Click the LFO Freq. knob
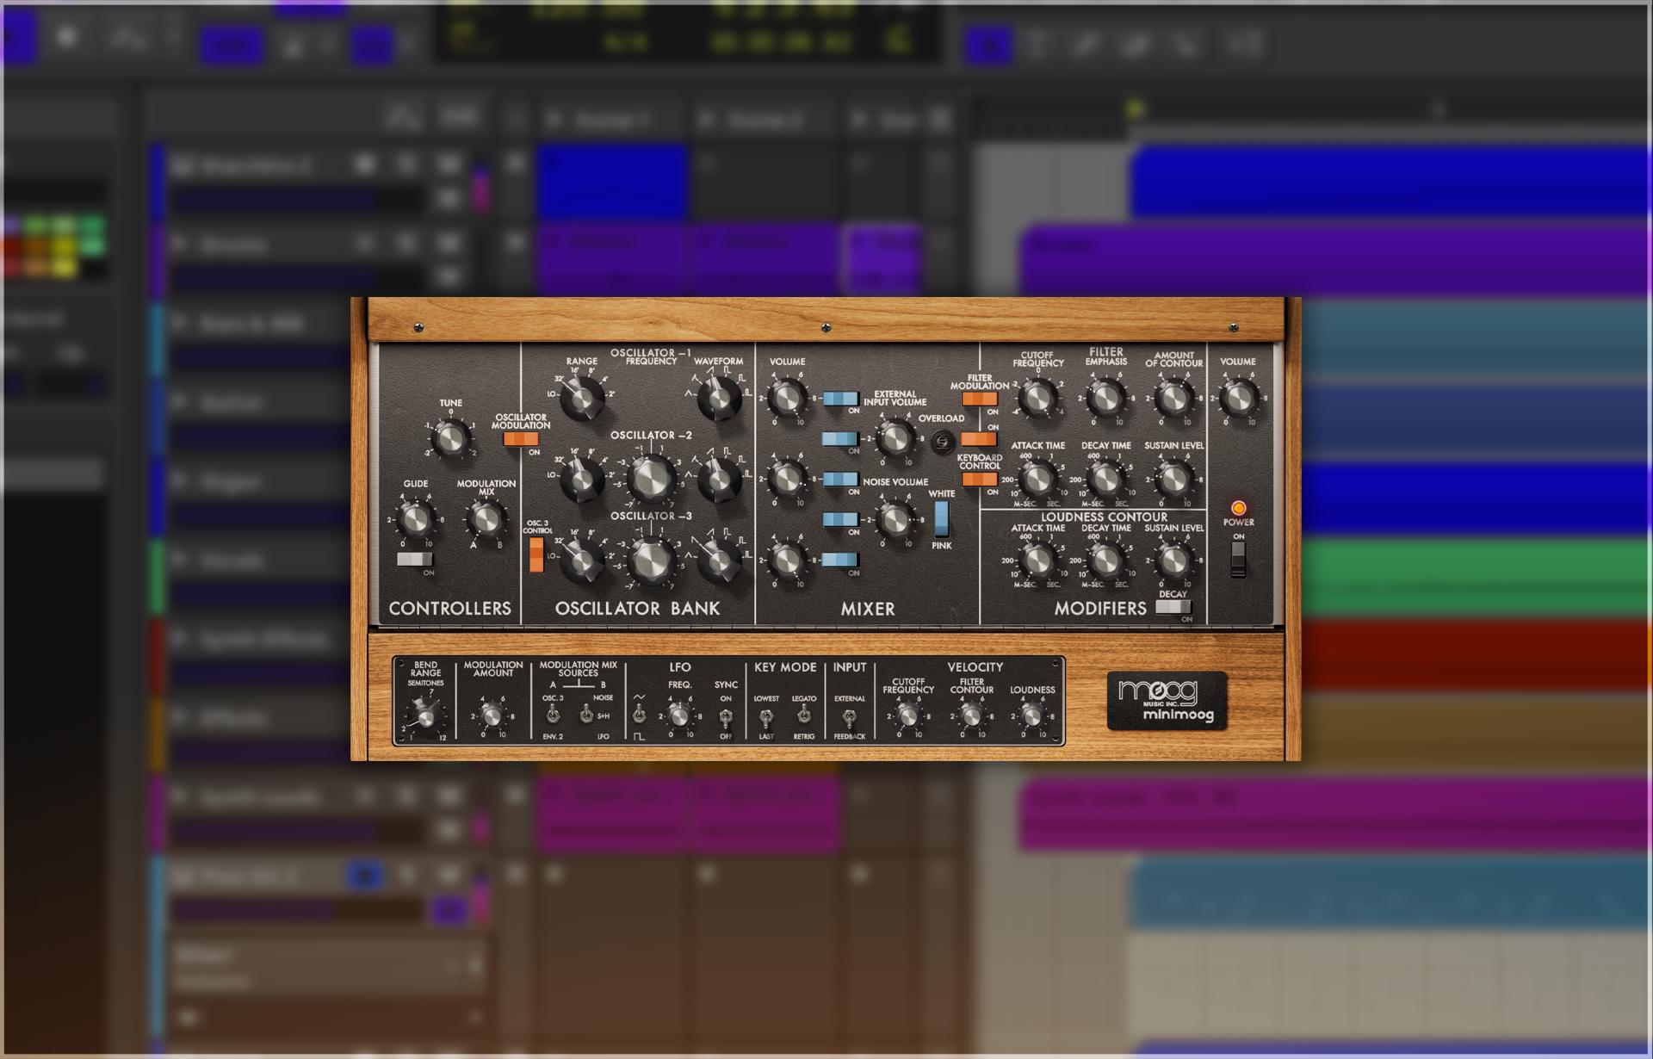 (679, 715)
